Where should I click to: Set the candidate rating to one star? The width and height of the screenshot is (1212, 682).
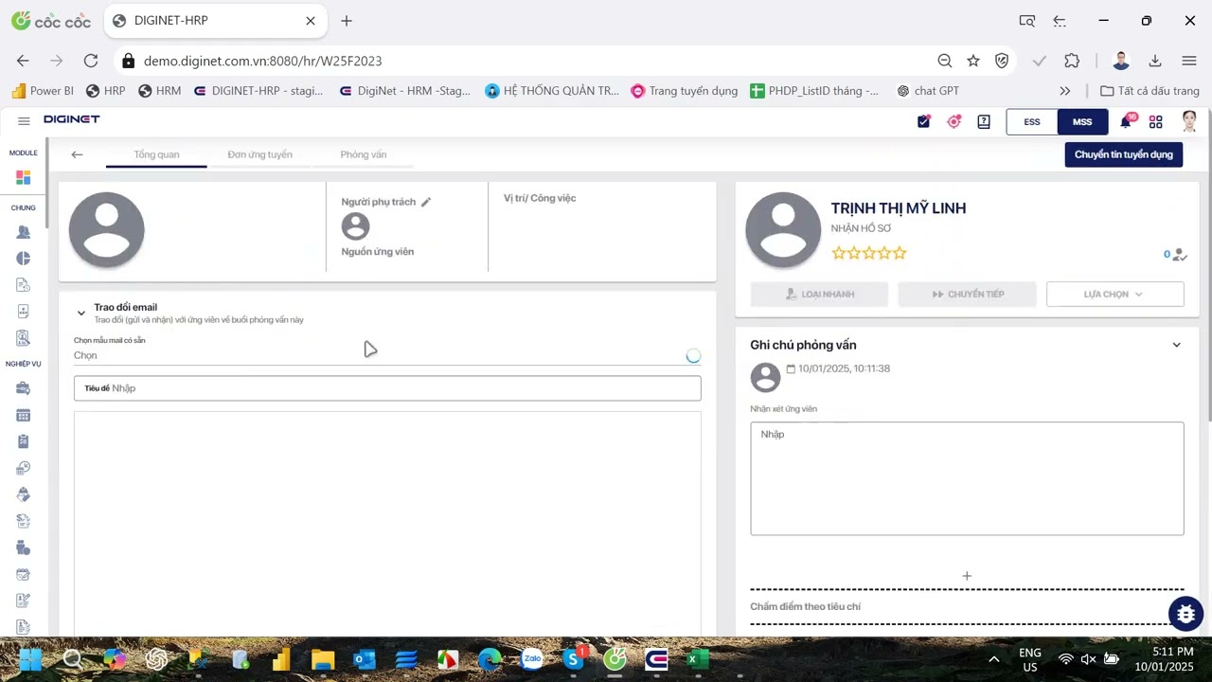click(838, 253)
